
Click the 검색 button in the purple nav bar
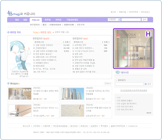144,19
